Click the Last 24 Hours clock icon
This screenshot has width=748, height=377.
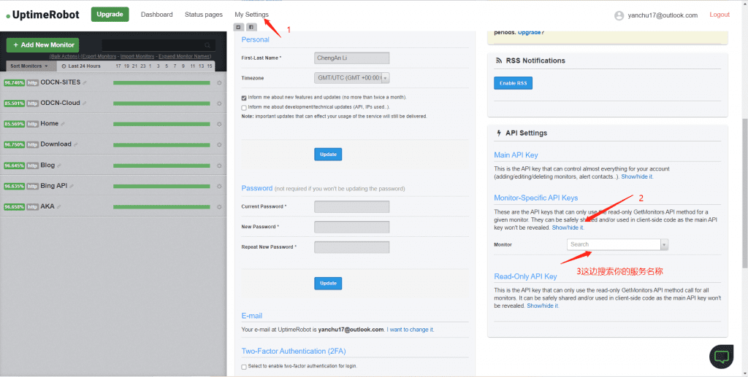(64, 66)
